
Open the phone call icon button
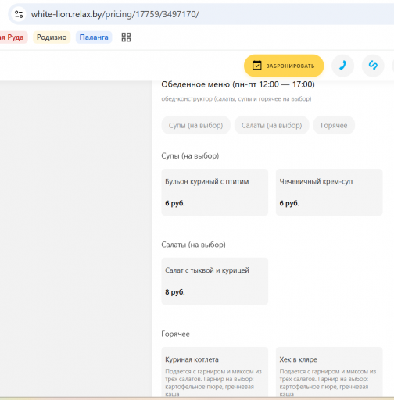[x=342, y=66]
